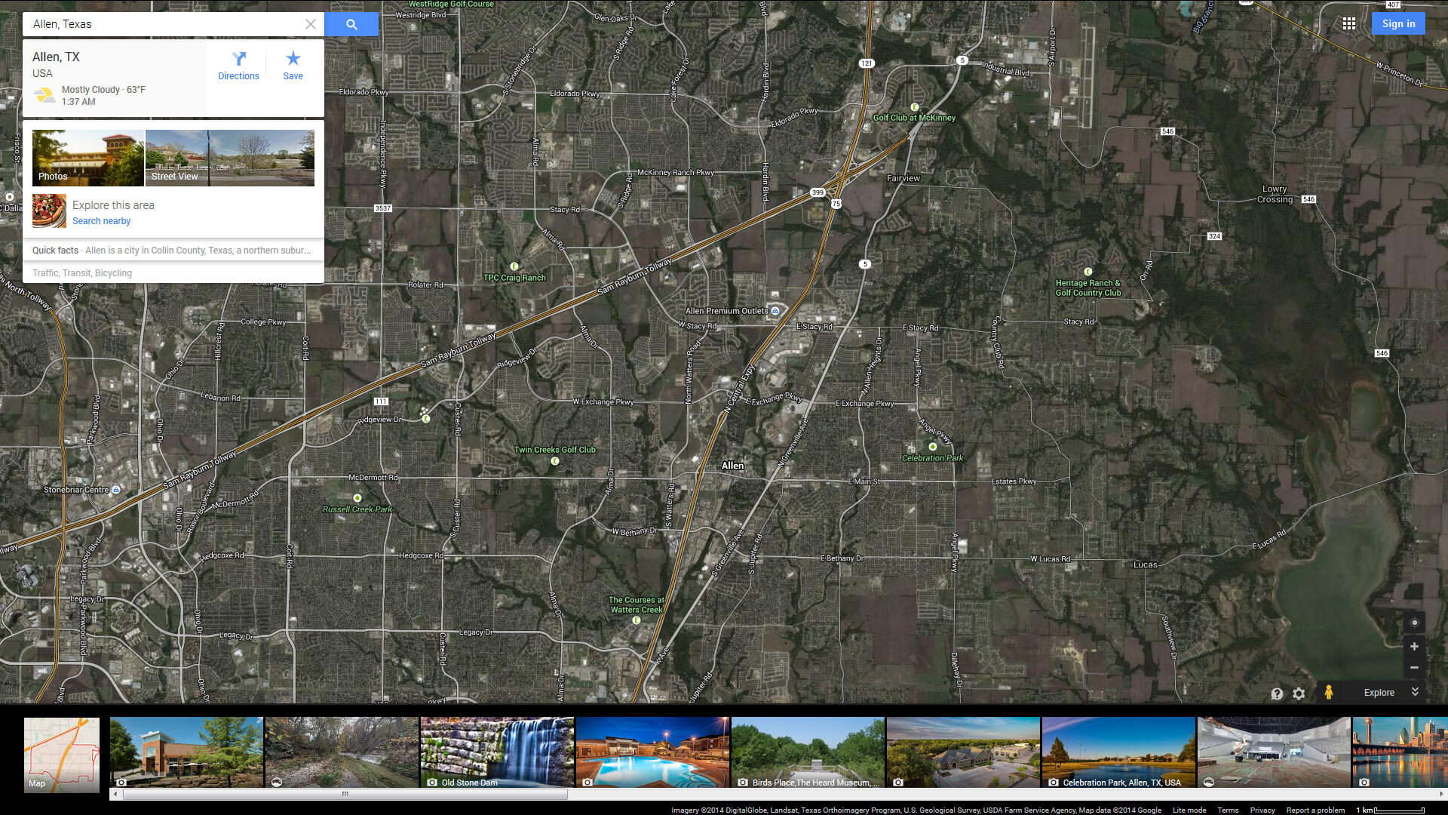Save Allen, TX with star icon

pos(293,66)
